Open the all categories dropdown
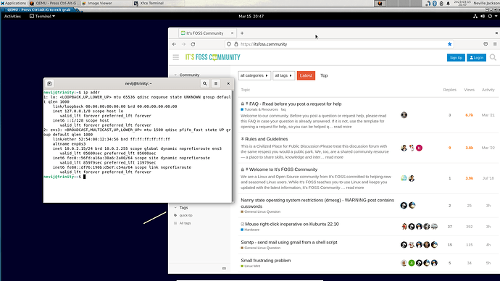This screenshot has height=281, width=500. (x=254, y=75)
